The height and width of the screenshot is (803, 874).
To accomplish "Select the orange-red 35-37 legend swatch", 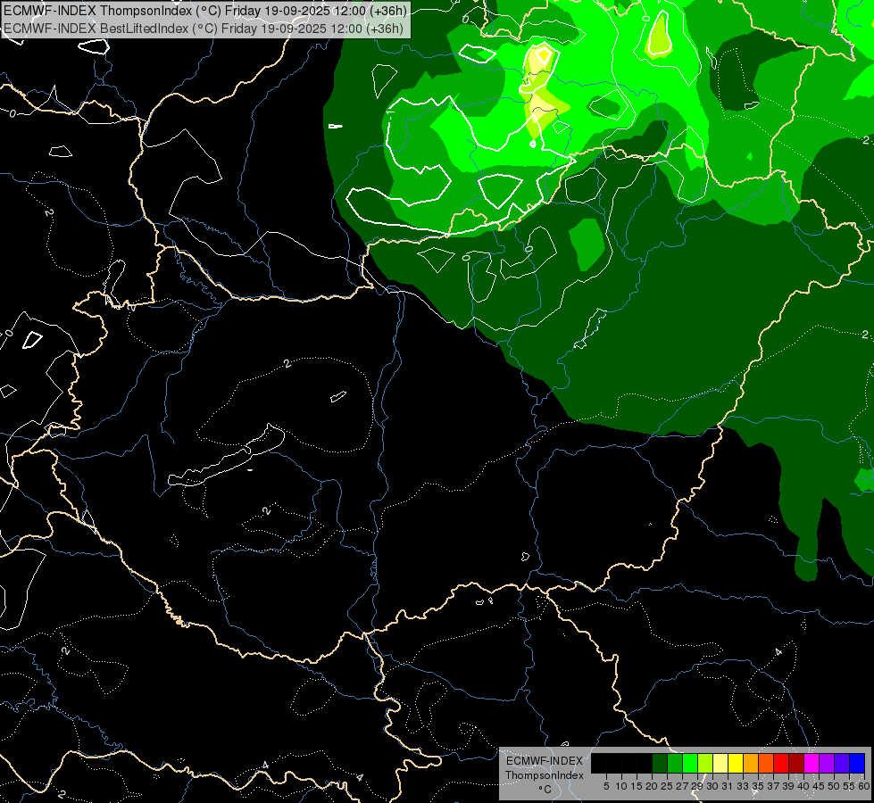I will click(x=766, y=763).
